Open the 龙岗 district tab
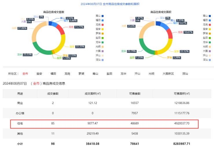 [67, 74]
